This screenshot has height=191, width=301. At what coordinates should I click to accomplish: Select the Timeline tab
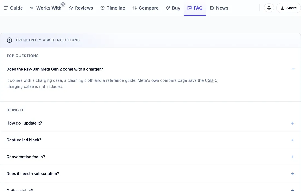(113, 8)
